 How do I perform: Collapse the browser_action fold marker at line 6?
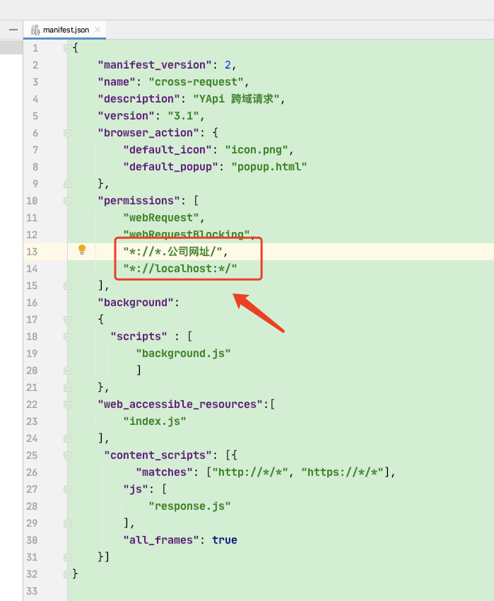point(67,133)
